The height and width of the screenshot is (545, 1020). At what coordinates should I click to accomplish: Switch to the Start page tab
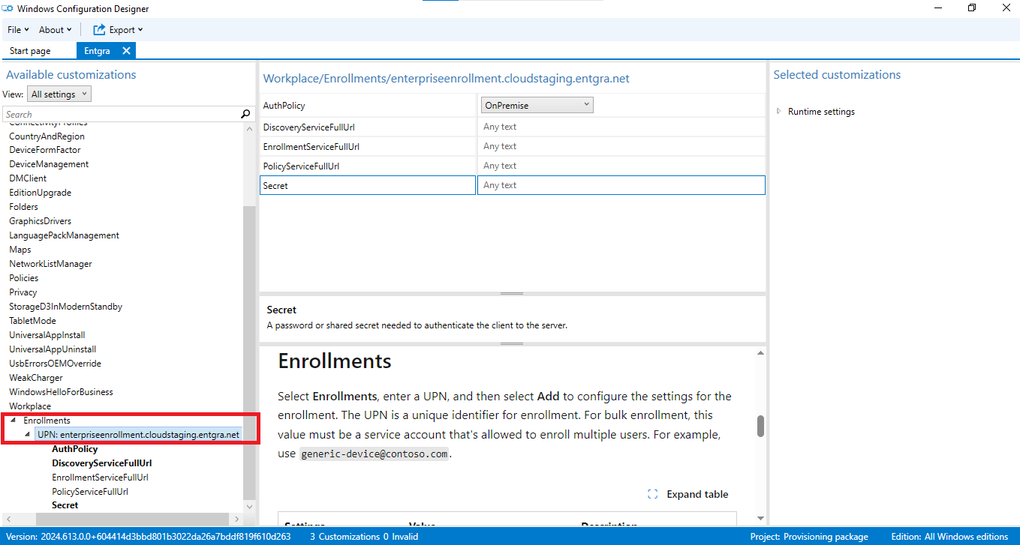click(30, 51)
